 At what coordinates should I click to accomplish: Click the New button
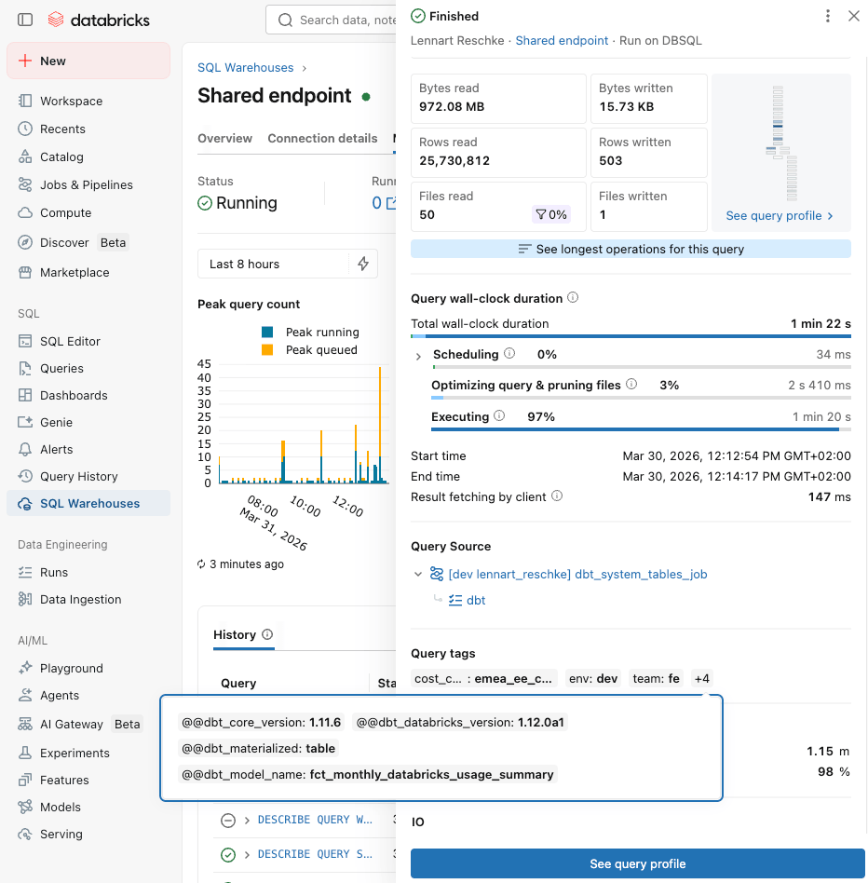[88, 61]
